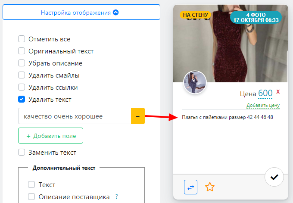Select the post with the checkmark button
Screen dimensions: 293x203
point(274,177)
